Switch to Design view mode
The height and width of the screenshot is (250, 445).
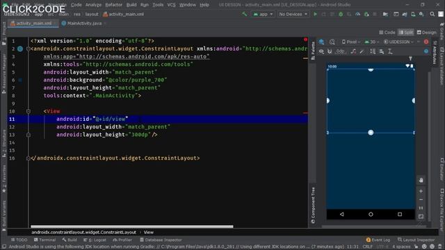pyautogui.click(x=426, y=33)
